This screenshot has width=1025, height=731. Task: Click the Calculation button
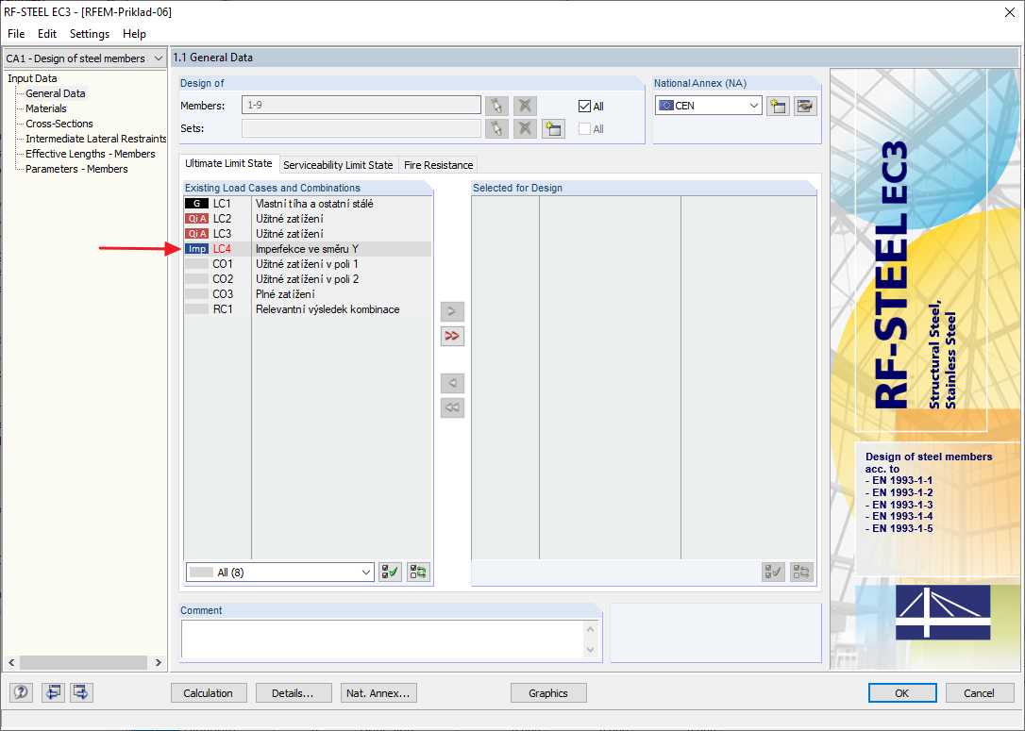click(208, 693)
